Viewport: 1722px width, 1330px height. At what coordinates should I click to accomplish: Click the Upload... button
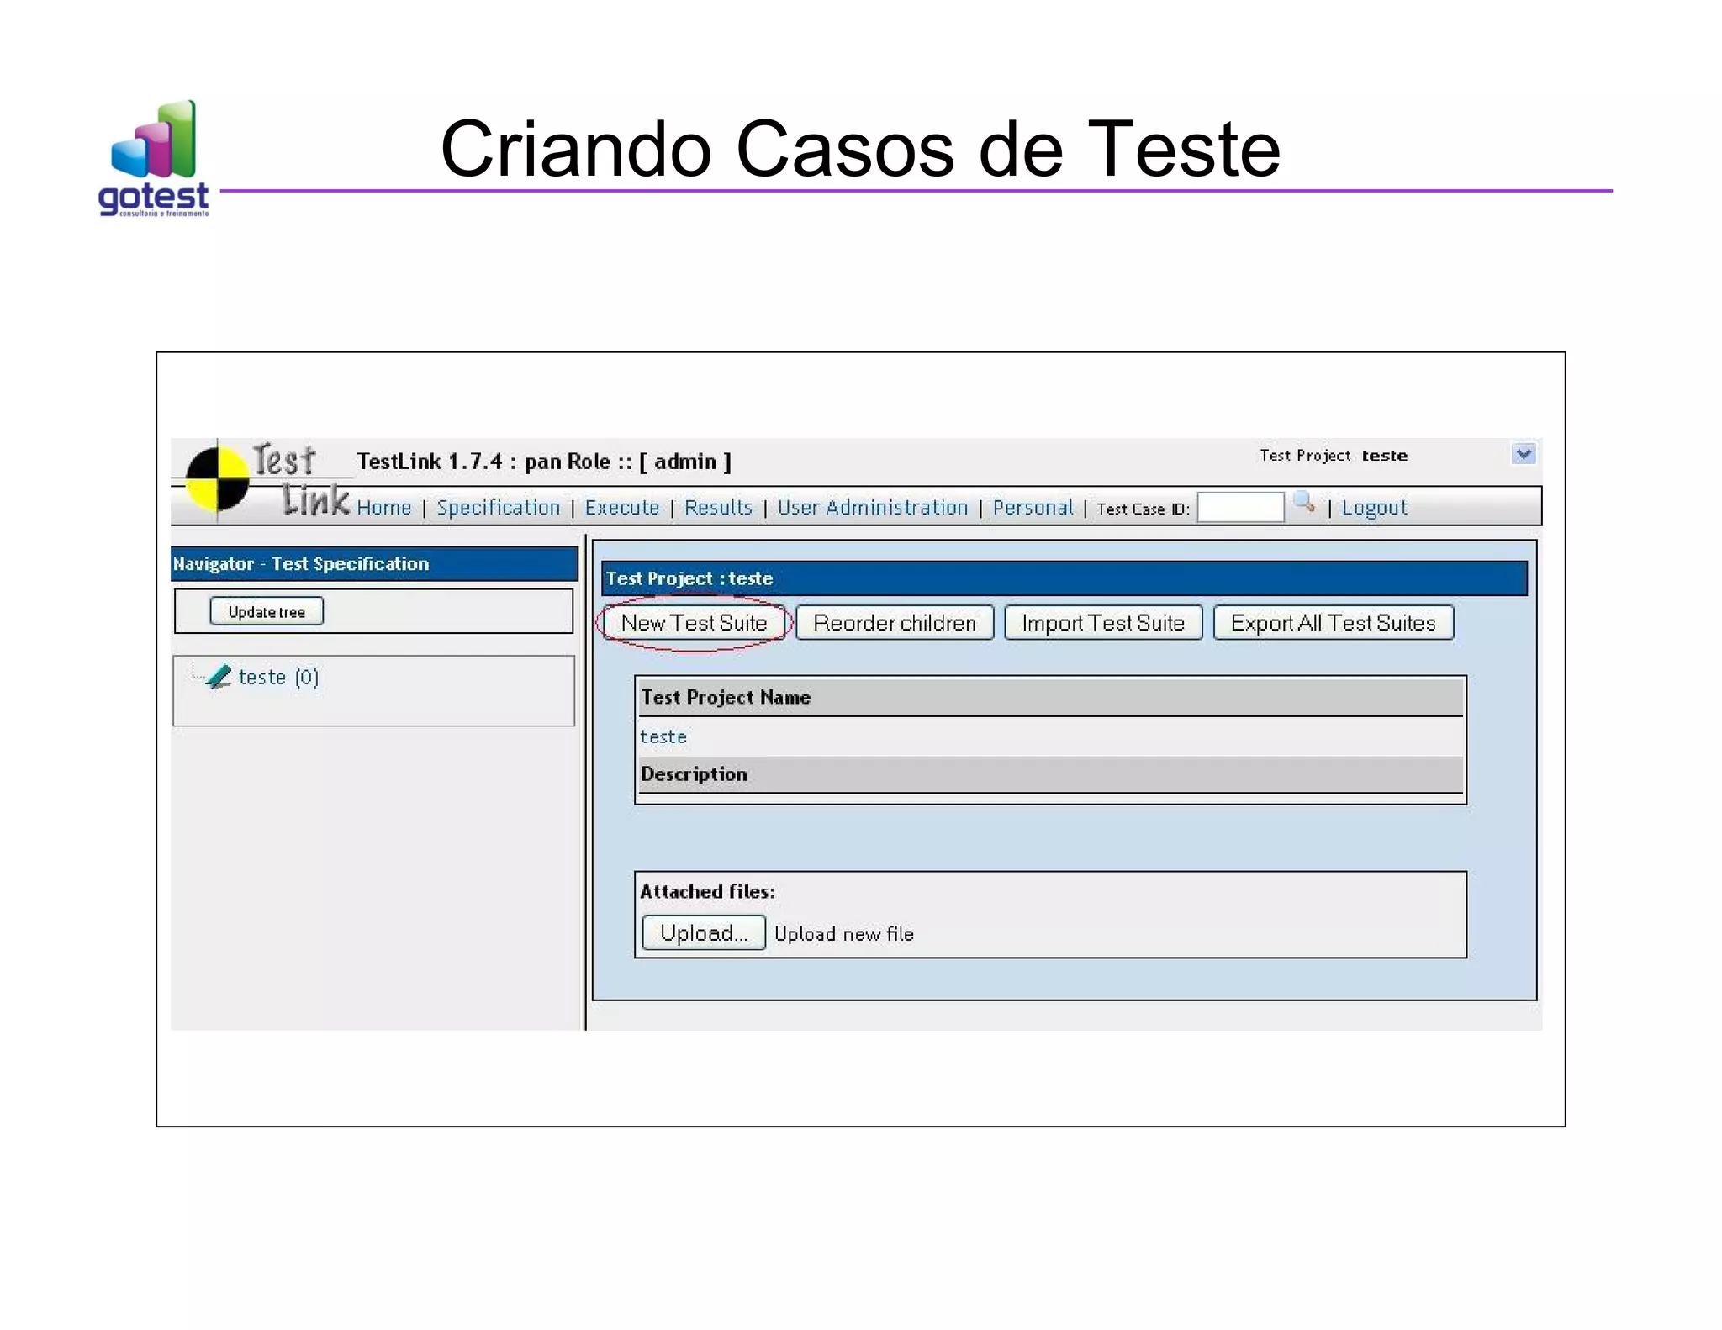coord(704,933)
